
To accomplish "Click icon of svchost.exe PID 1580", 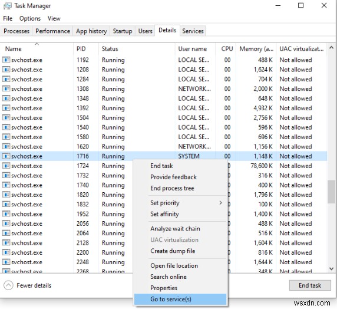I will click(x=6, y=137).
